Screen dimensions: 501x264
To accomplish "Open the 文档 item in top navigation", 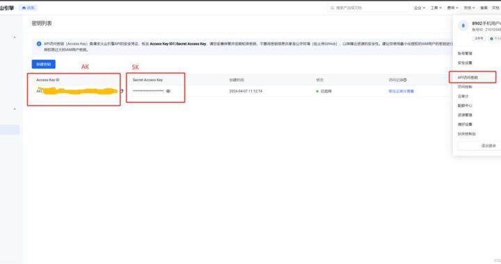I will pos(495,8).
